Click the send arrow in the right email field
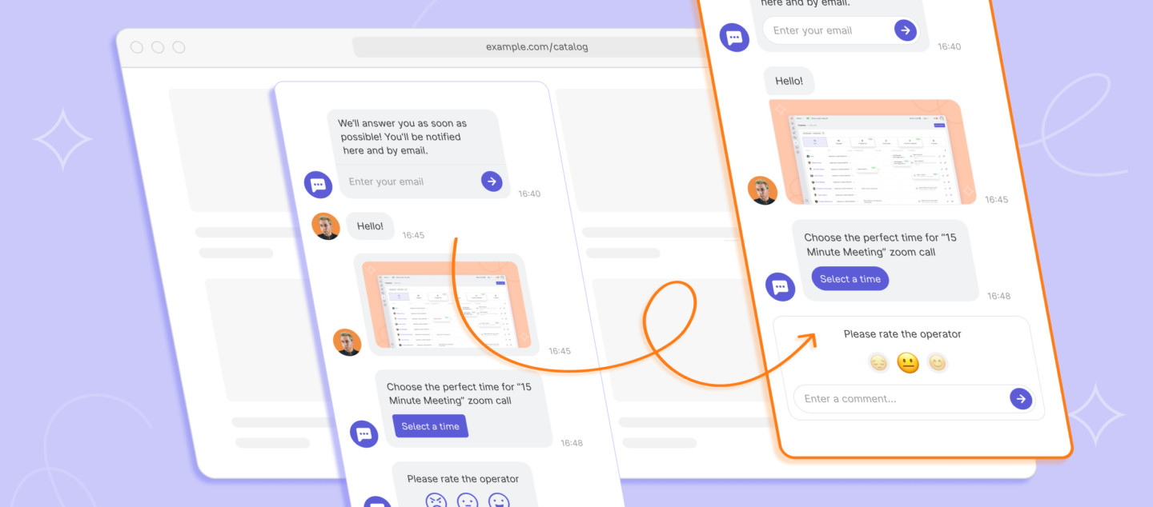 [x=905, y=30]
